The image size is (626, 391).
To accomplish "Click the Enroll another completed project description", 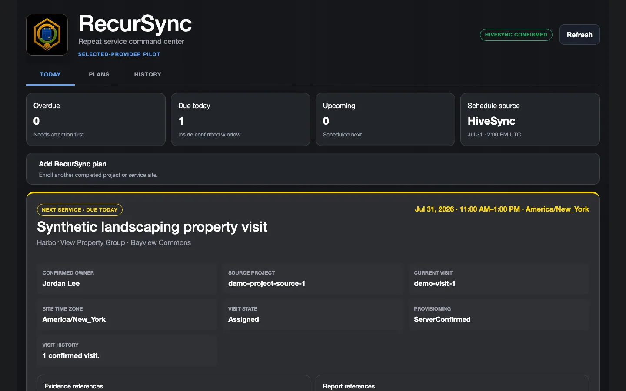I will (x=98, y=175).
